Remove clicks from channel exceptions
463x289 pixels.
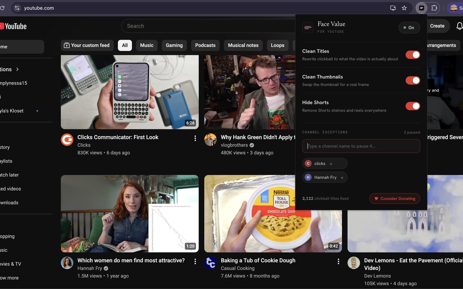pyautogui.click(x=331, y=164)
